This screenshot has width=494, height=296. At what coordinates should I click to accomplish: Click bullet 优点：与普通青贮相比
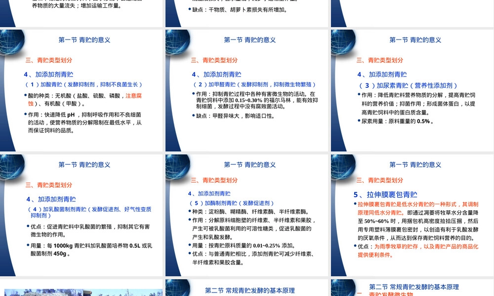(251, 258)
